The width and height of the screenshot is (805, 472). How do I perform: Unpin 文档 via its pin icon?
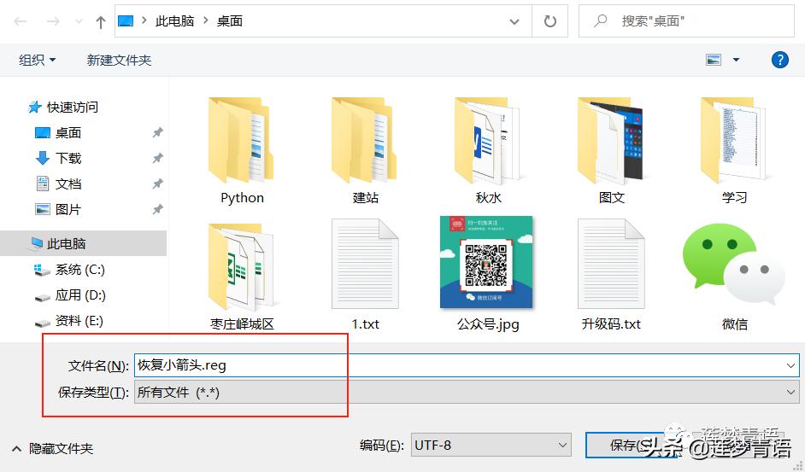[x=157, y=184]
